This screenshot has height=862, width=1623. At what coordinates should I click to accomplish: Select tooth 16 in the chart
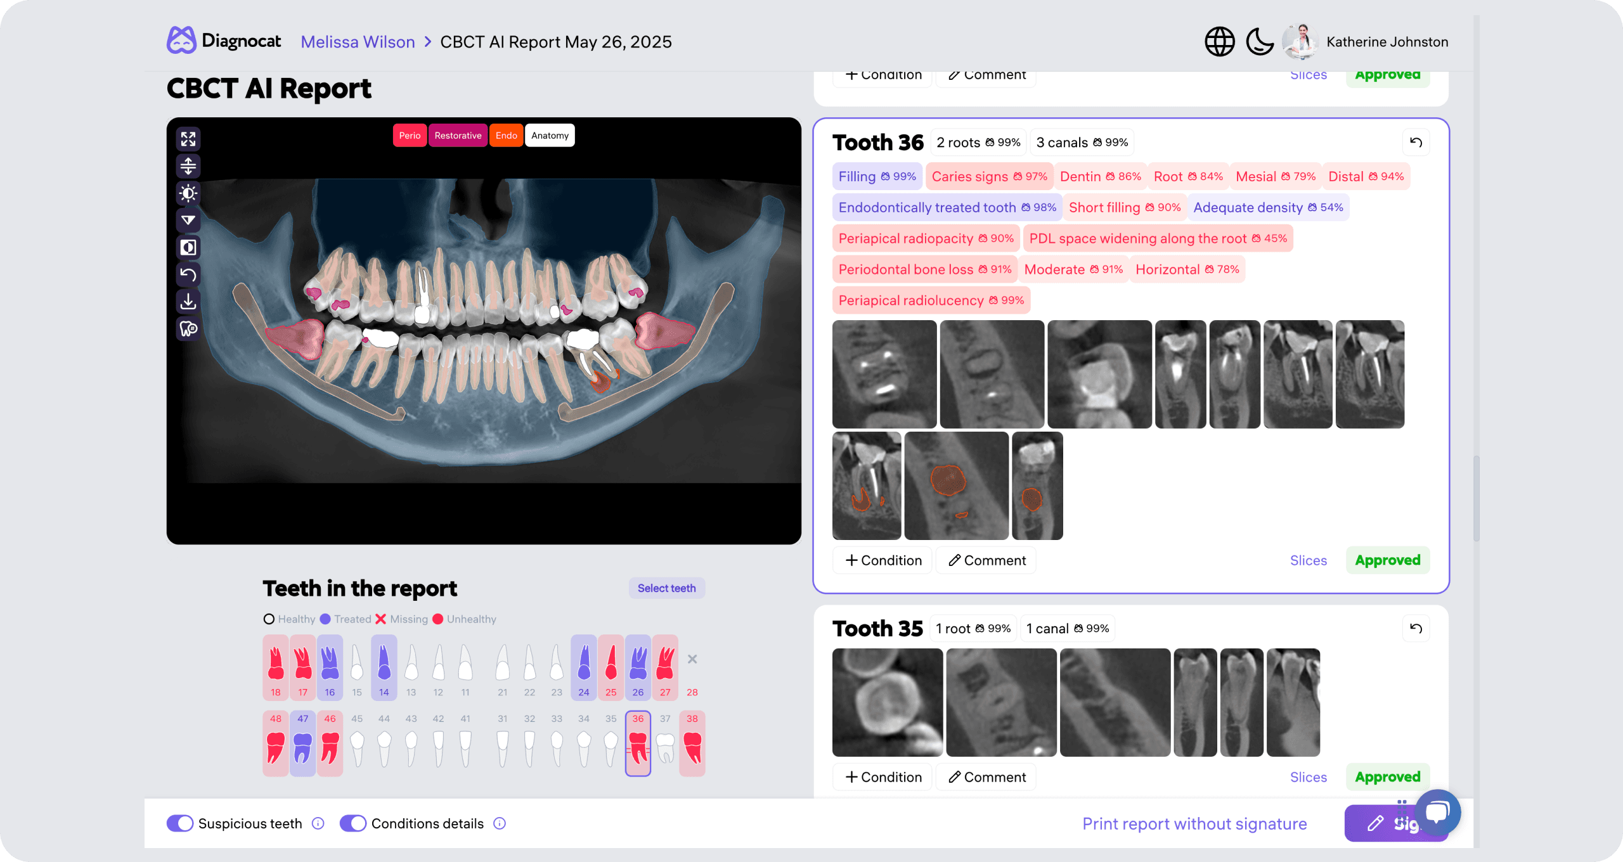[330, 667]
